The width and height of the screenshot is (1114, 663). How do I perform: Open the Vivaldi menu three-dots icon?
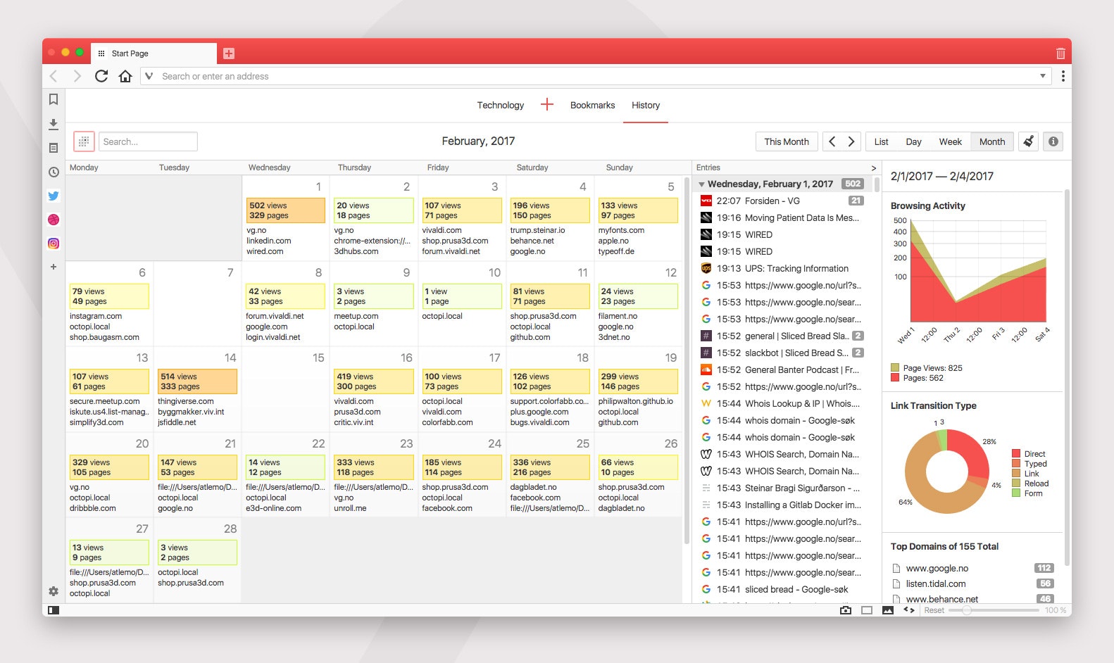1063,76
